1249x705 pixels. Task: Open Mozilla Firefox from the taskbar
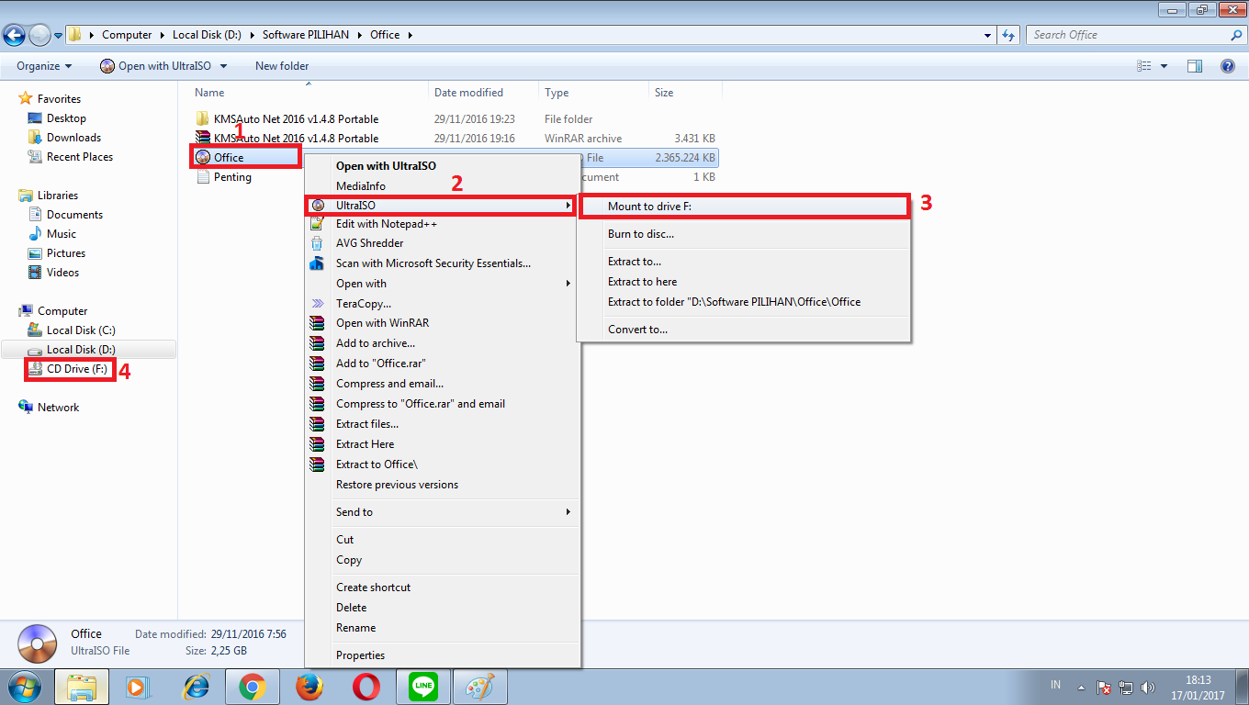pos(309,687)
